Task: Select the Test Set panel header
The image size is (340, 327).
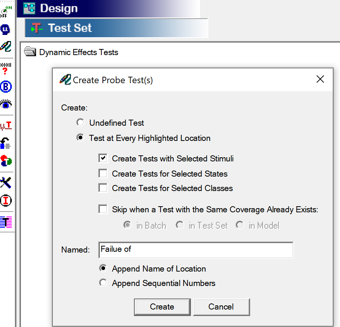Action: 70,28
